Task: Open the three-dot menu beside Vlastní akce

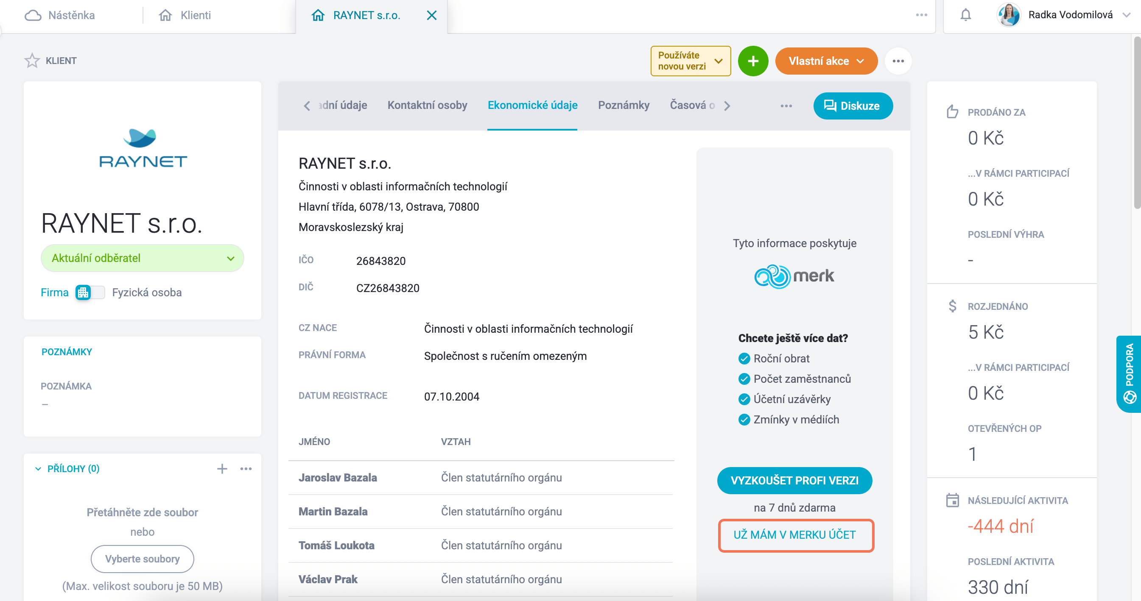Action: coord(898,61)
